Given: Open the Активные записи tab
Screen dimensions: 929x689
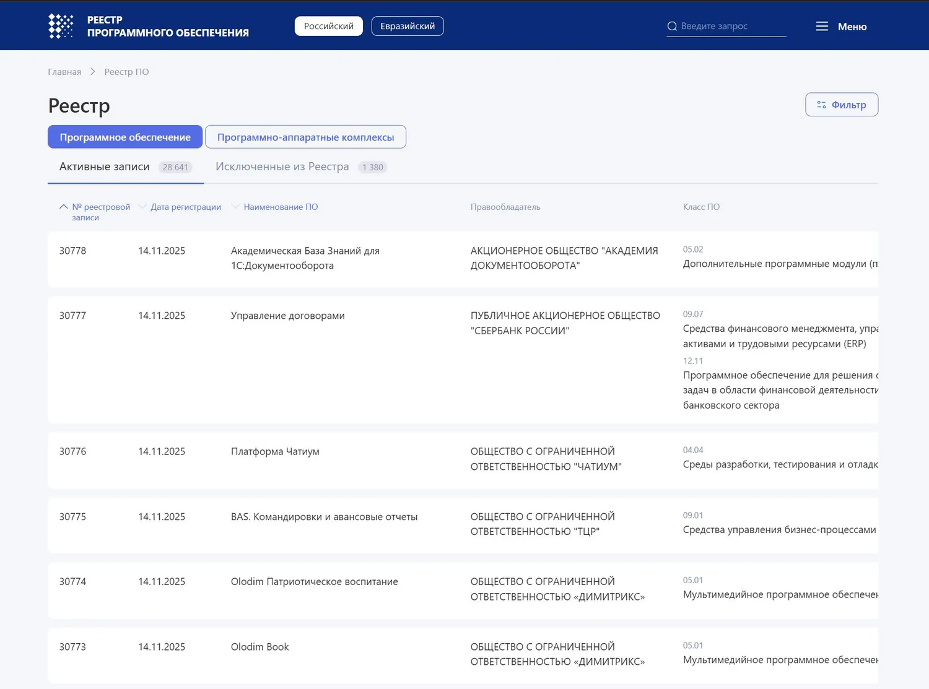Looking at the screenshot, I should click(104, 167).
